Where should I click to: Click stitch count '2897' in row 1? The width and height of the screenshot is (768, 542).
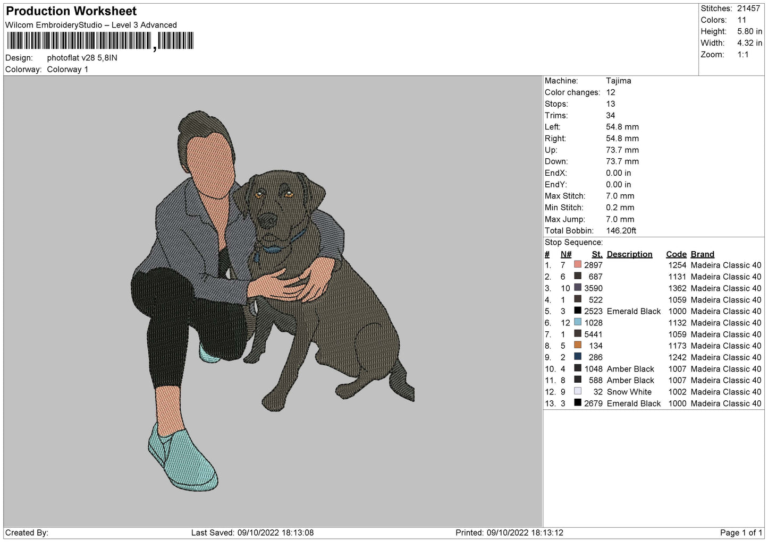point(593,265)
